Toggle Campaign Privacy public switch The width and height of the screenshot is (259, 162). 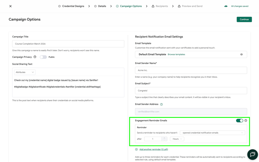(x=43, y=57)
